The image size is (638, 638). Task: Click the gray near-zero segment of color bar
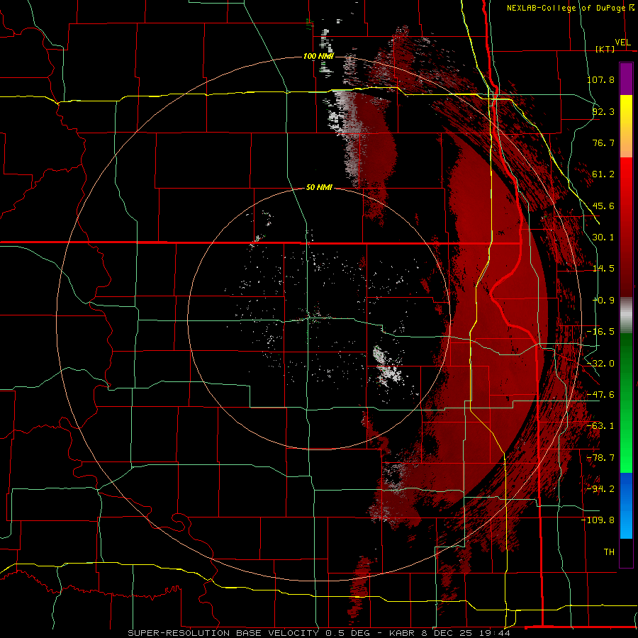pyautogui.click(x=626, y=315)
